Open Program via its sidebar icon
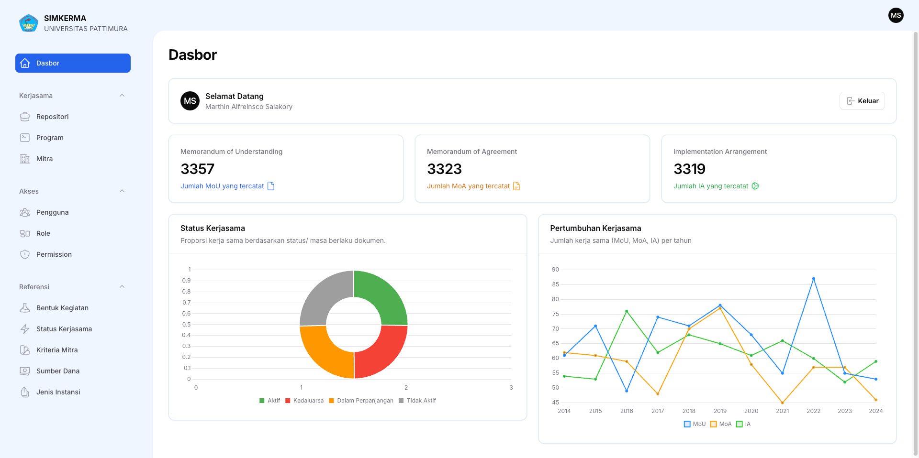The width and height of the screenshot is (919, 458). (x=25, y=137)
